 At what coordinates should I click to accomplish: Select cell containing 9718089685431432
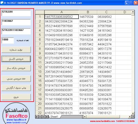pyautogui.click(x=61, y=67)
